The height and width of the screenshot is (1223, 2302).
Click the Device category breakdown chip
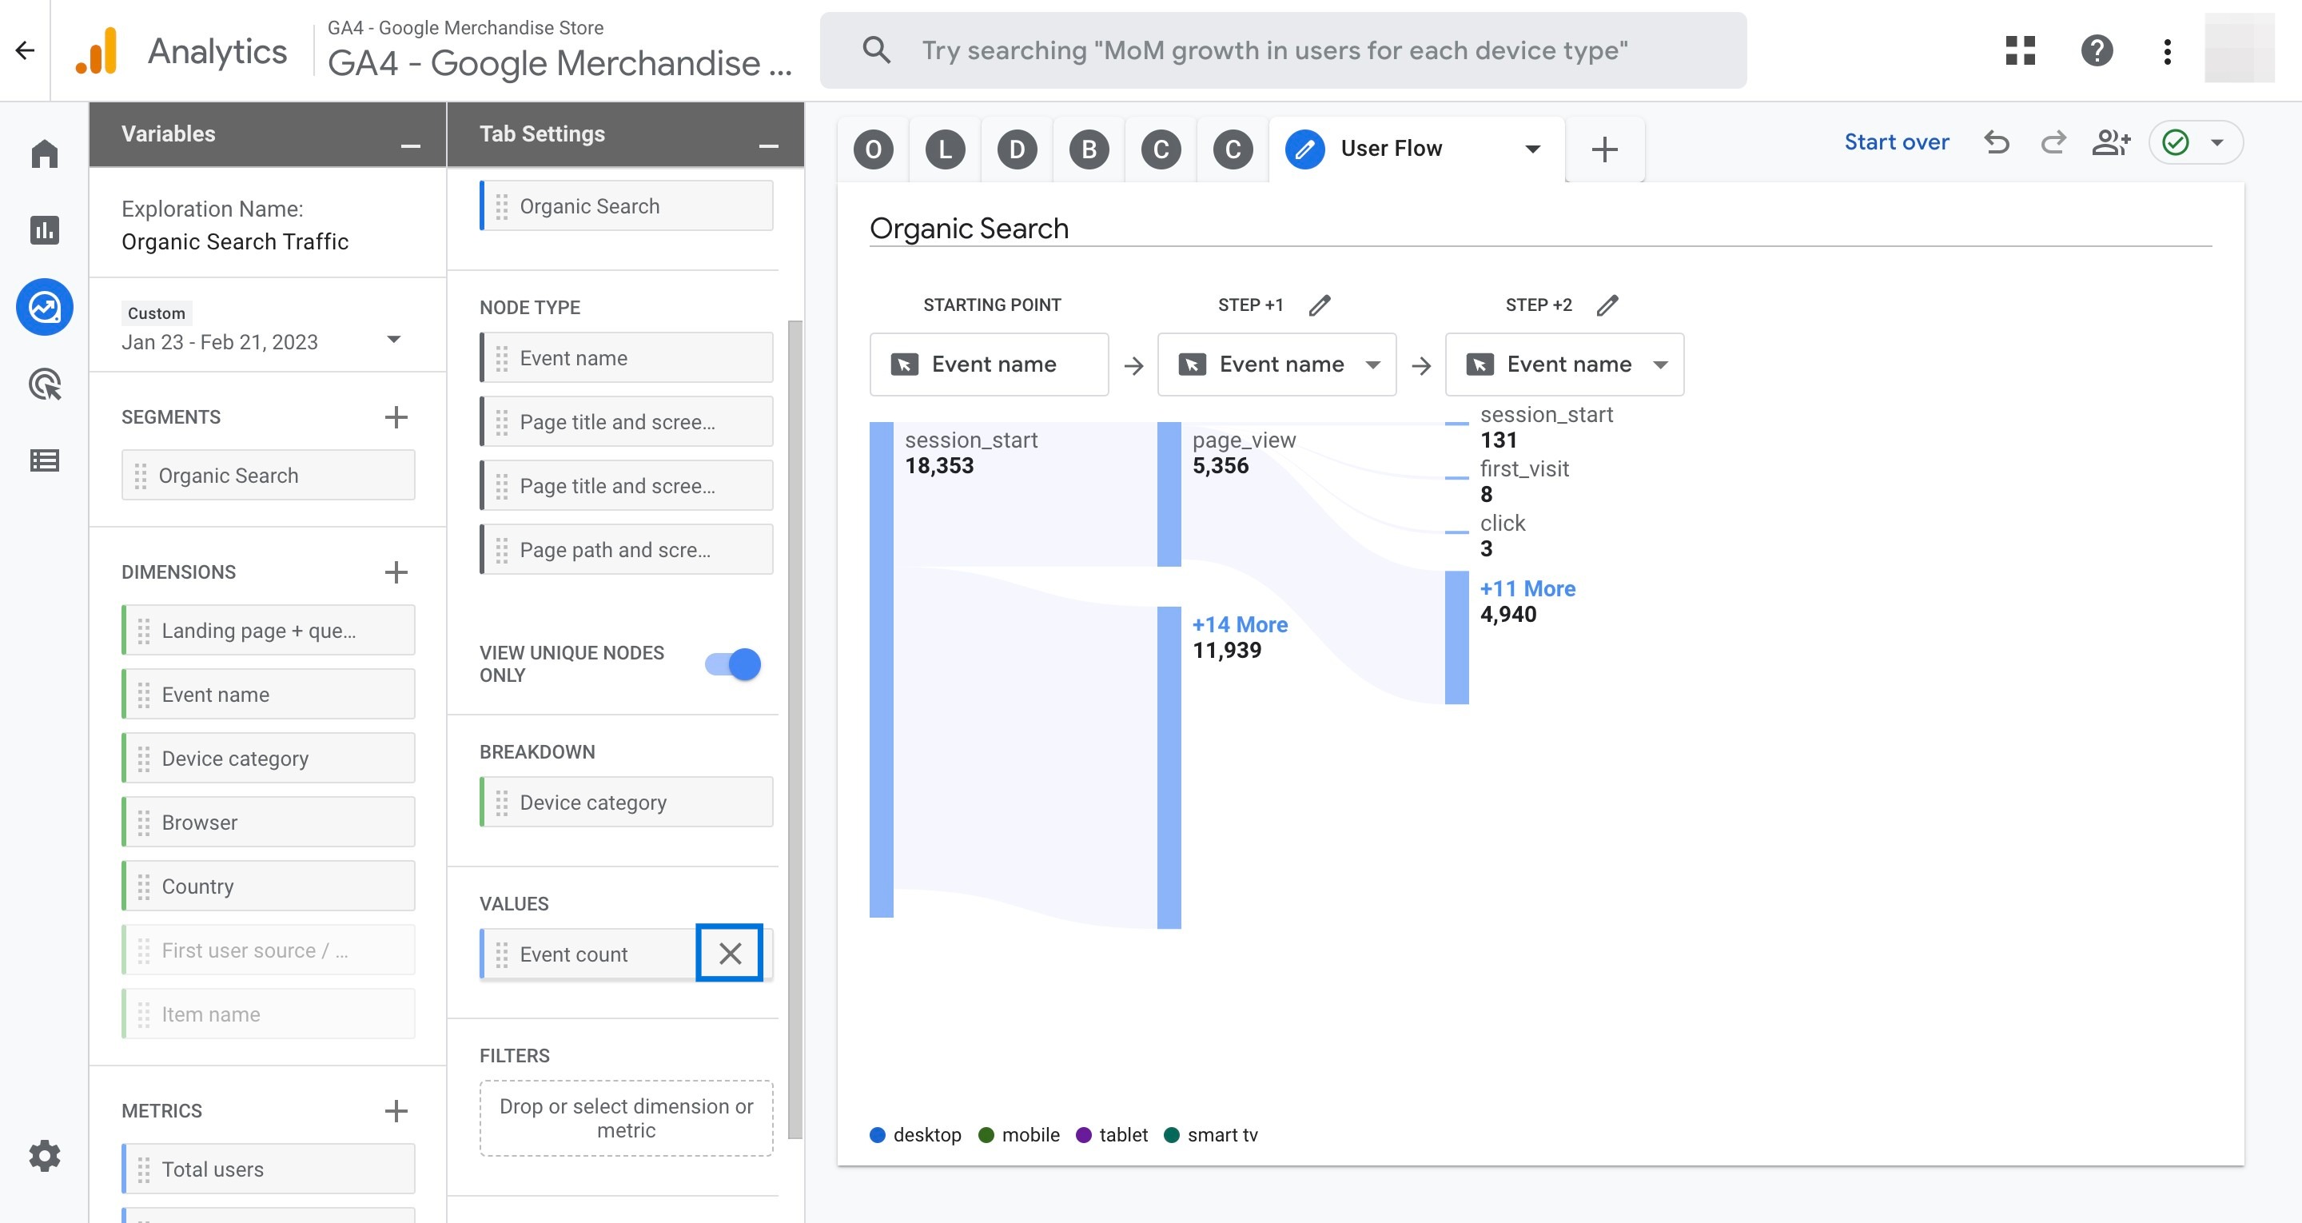[627, 802]
